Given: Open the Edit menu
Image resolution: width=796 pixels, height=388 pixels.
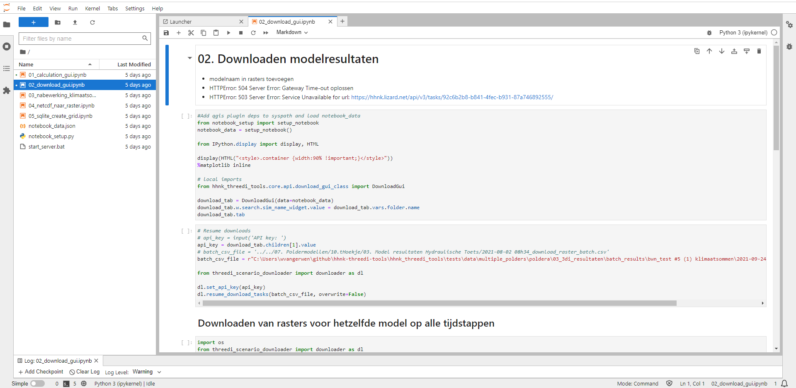Looking at the screenshot, I should pos(37,8).
